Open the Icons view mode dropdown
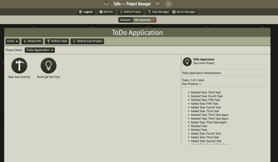This screenshot has width=278, height=162. [12, 41]
